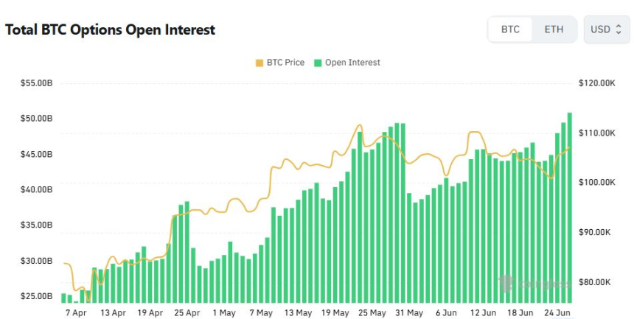Click the $25.00B axis label
The image size is (634, 319).
click(36, 296)
